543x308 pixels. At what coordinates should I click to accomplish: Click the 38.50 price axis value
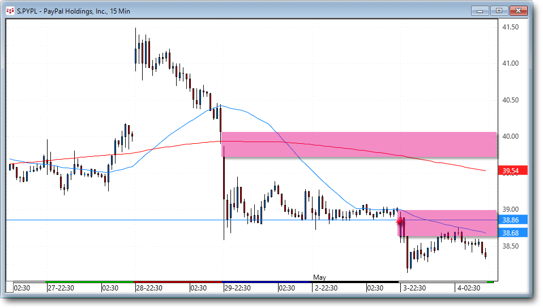[x=511, y=246]
